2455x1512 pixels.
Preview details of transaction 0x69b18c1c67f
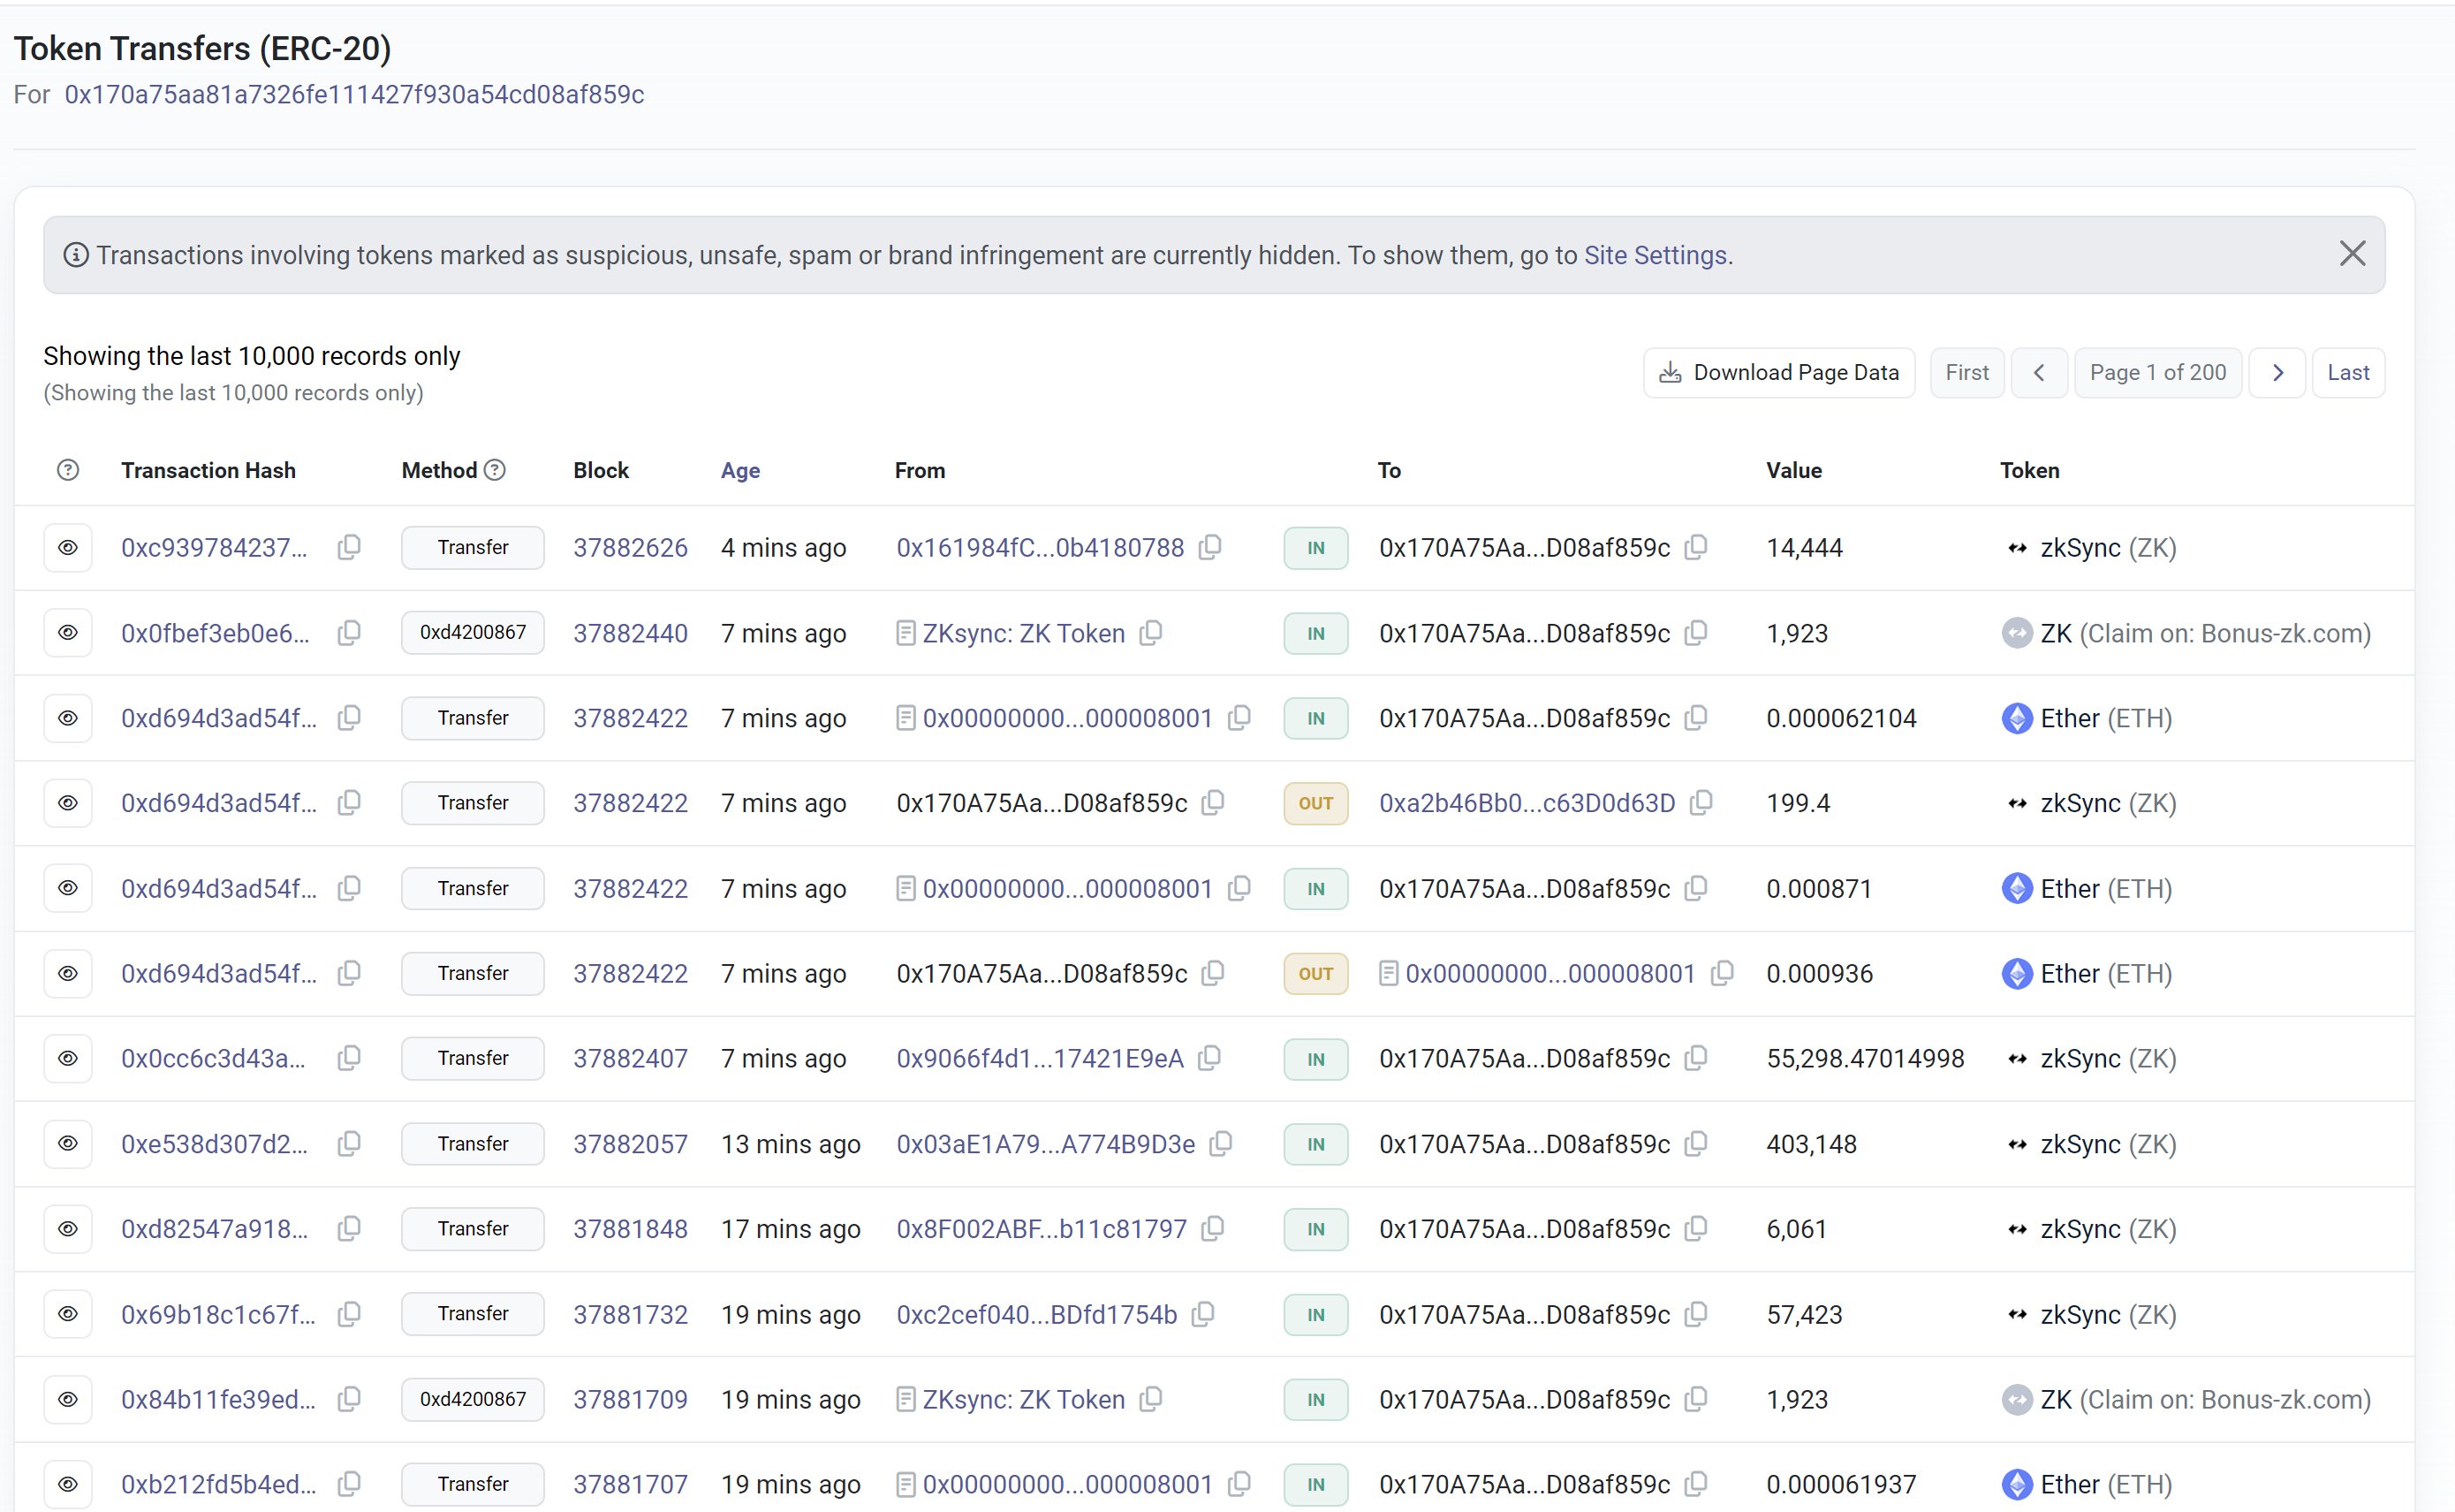(68, 1313)
